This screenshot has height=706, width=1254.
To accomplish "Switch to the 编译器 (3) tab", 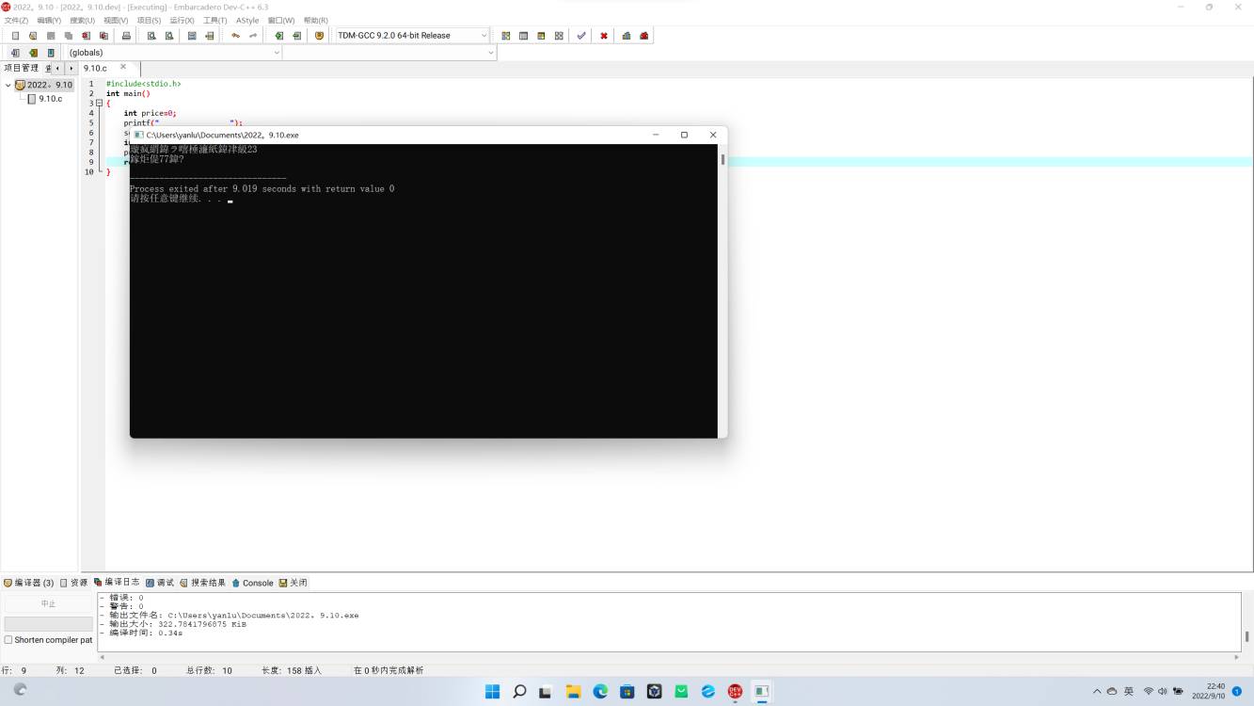I will (28, 583).
